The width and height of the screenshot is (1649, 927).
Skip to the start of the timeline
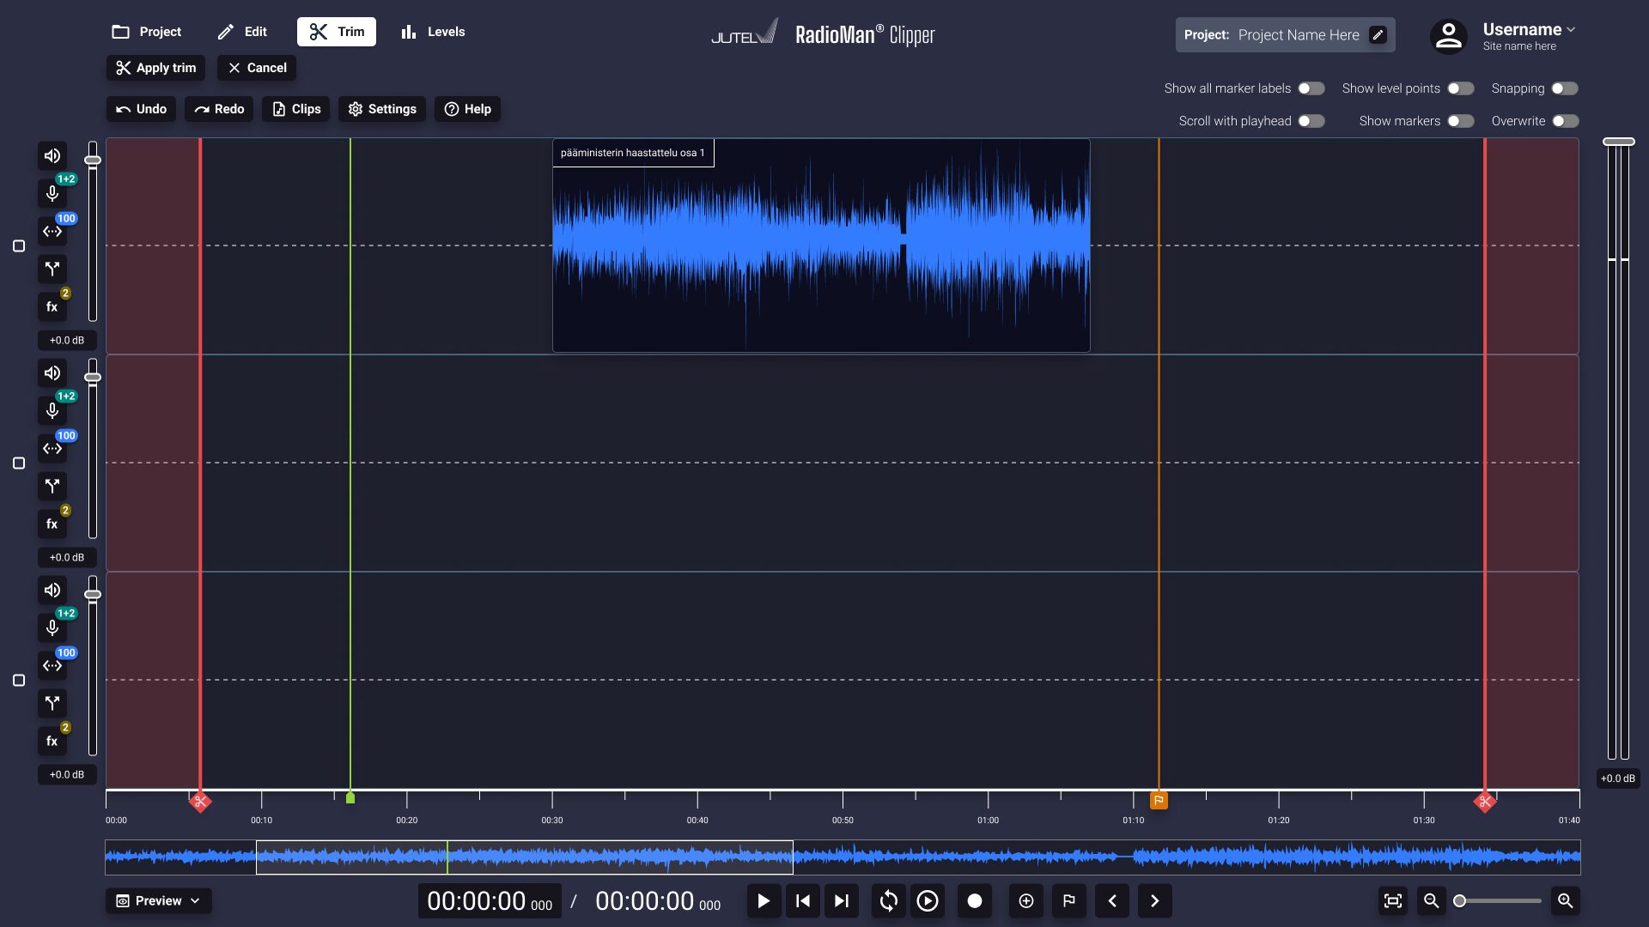point(803,901)
